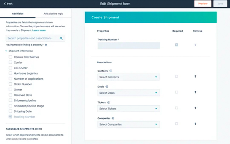Click the trash icon for Tickets association
Image resolution: width=230 pixels, height=144 pixels.
pyautogui.click(x=195, y=108)
